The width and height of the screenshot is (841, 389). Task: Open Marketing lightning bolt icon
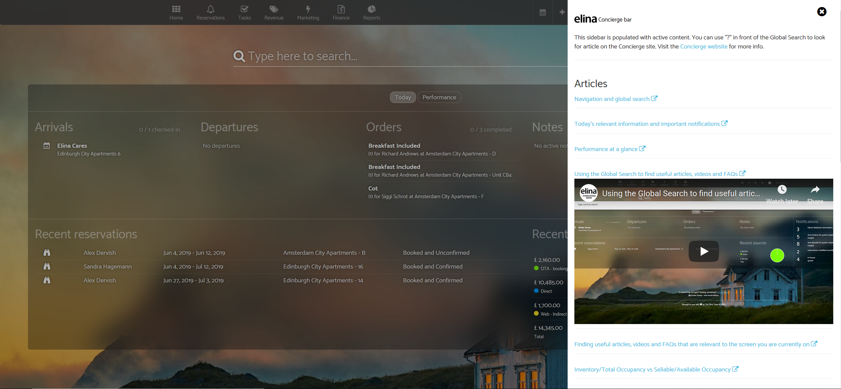[x=308, y=9]
